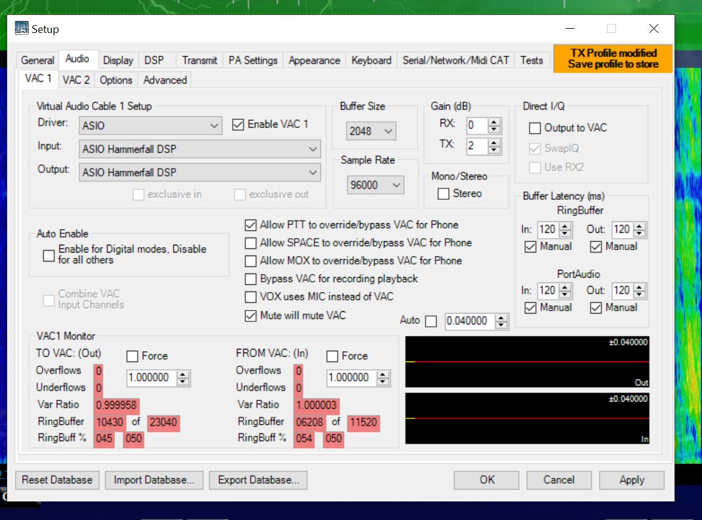The image size is (702, 520).
Task: Click the Reset Database button
Action: click(57, 480)
